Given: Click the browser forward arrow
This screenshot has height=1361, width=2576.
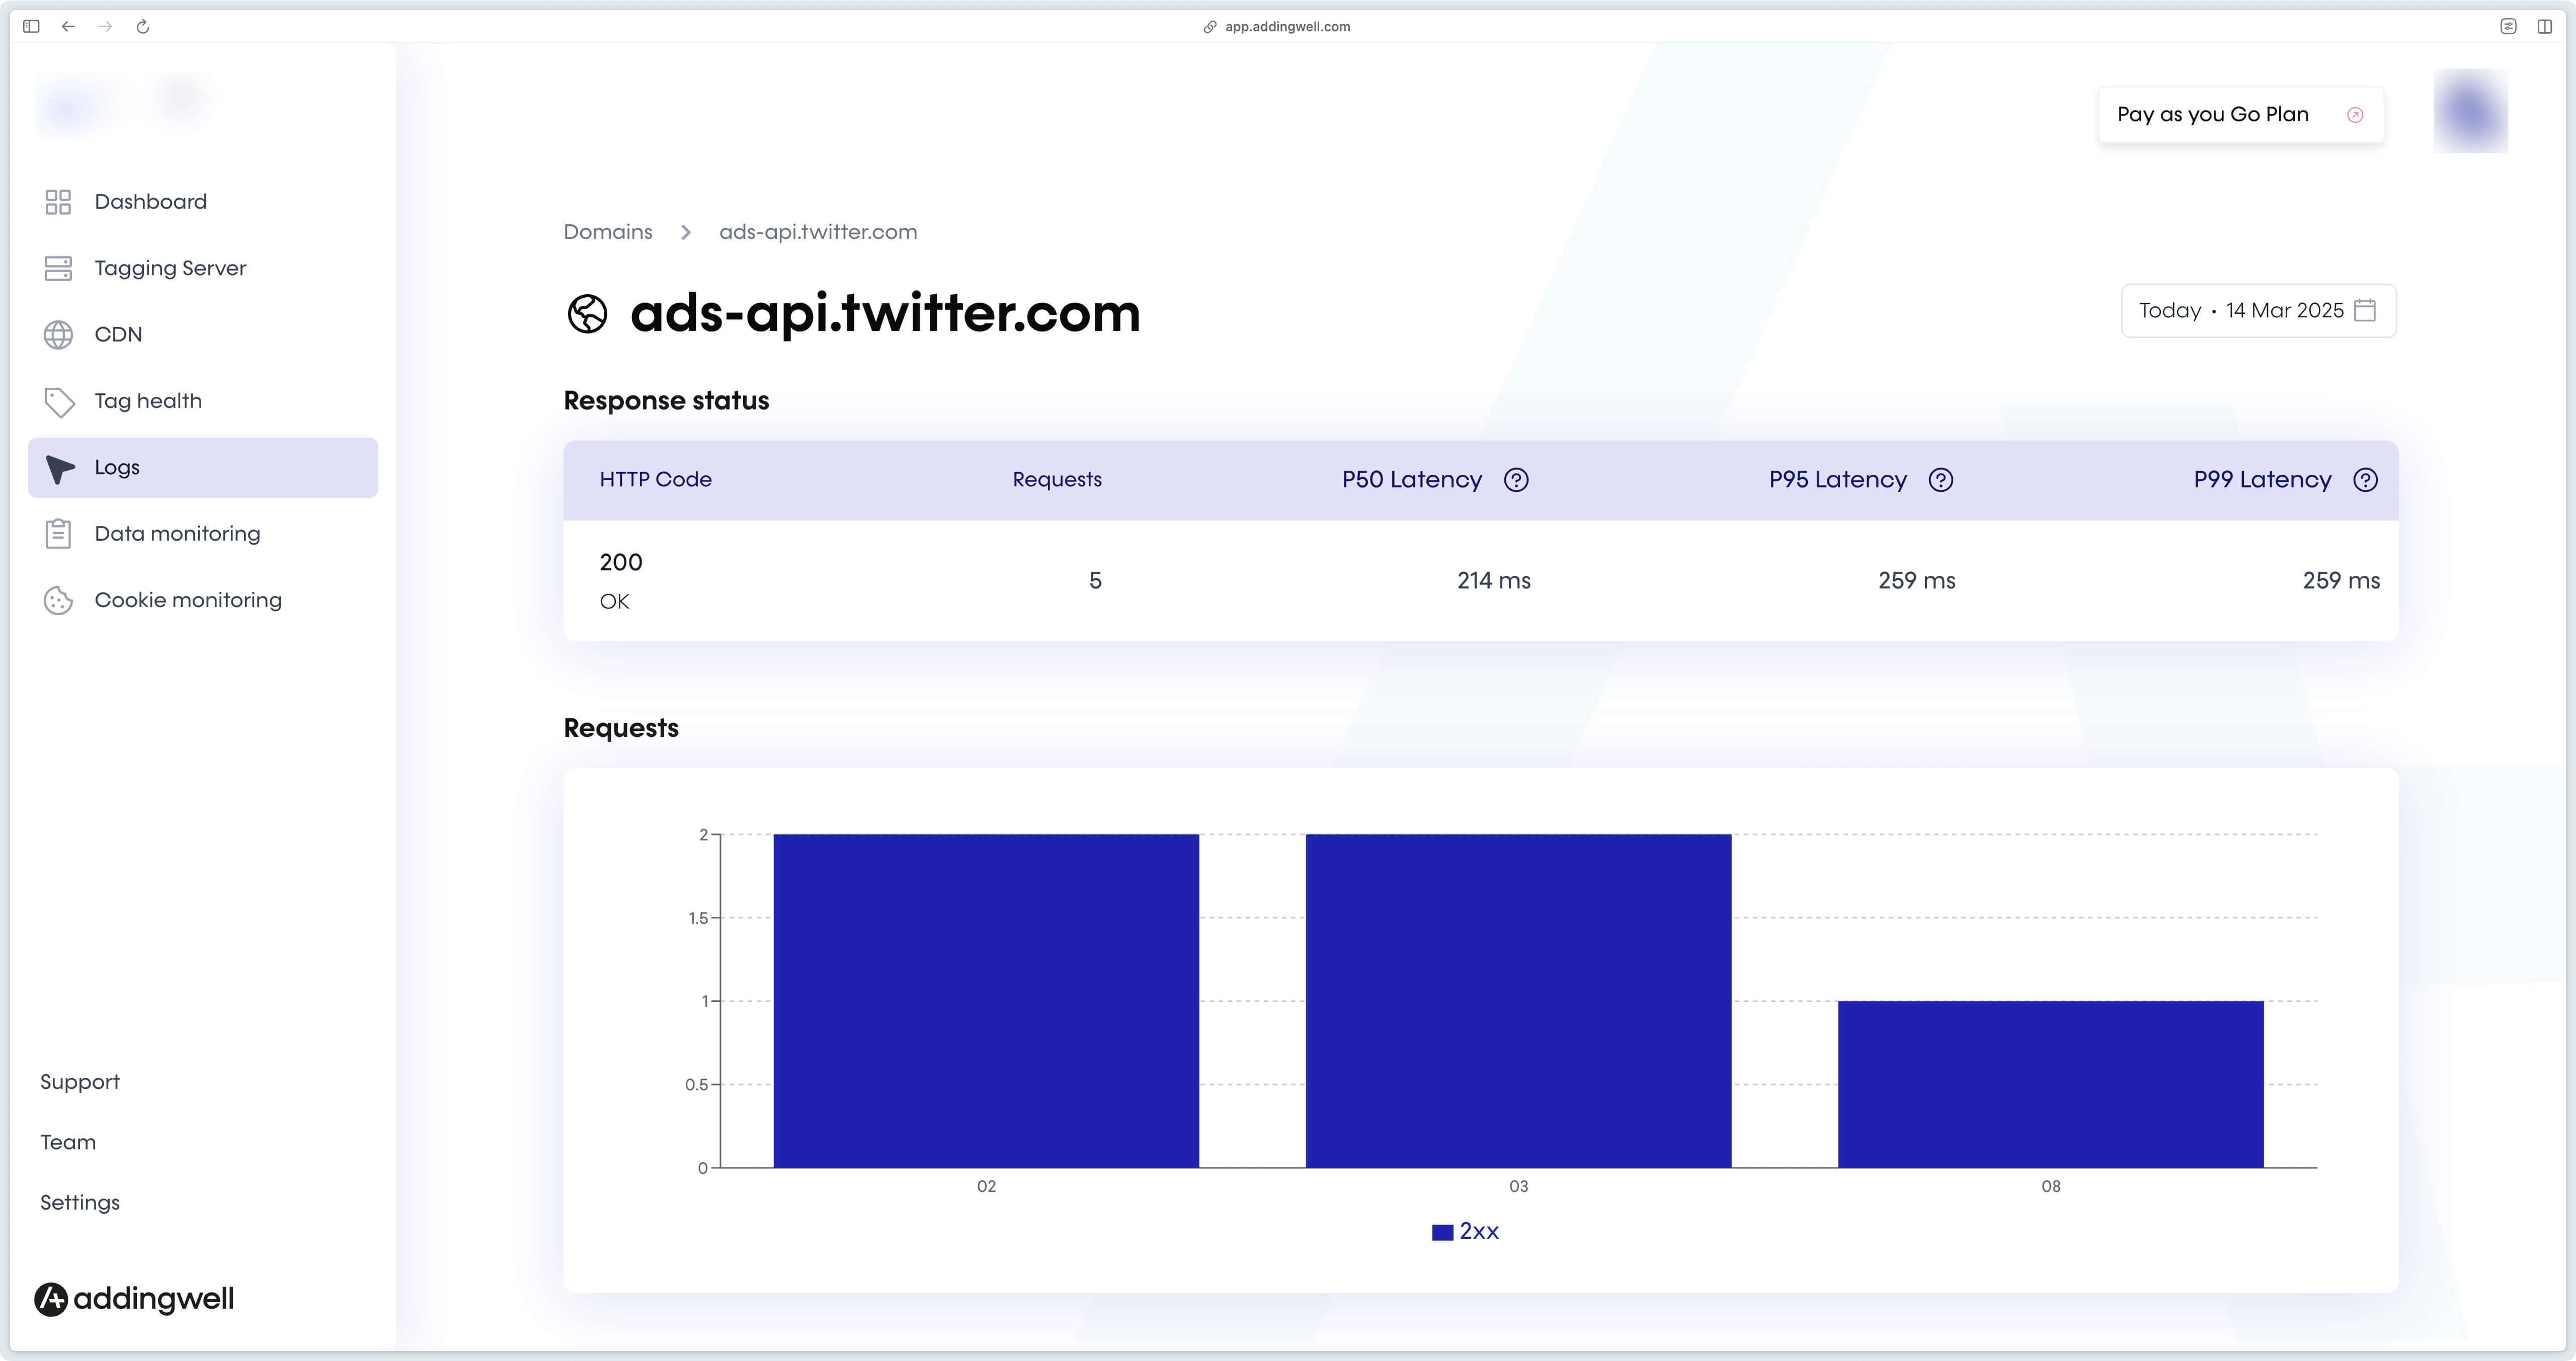Looking at the screenshot, I should pyautogui.click(x=105, y=27).
